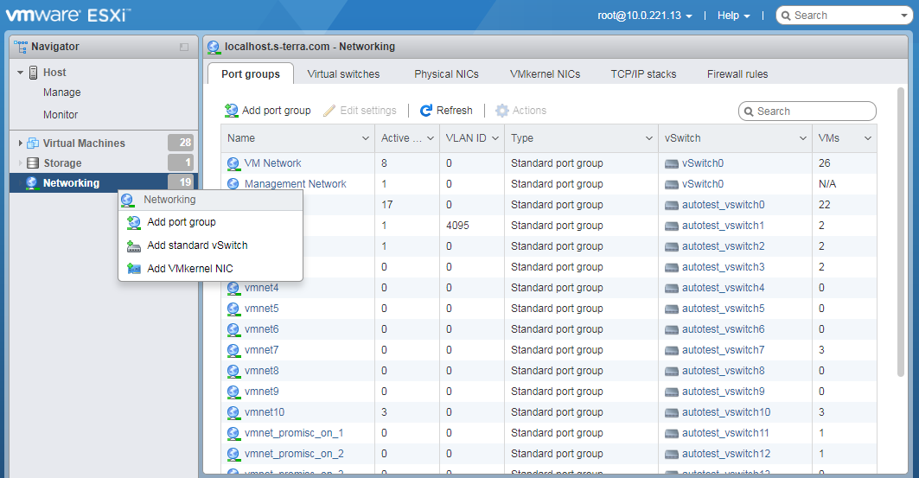Open the header search options dropdown arrow
Screen dimensions: 919x478
tap(904, 16)
